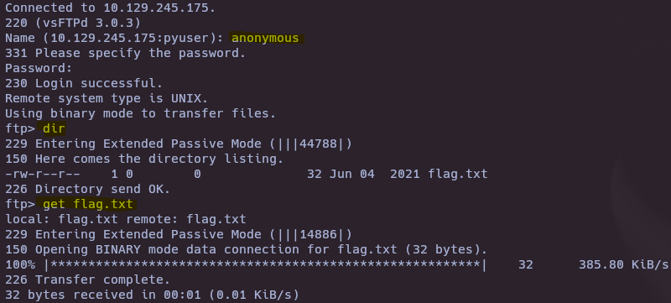Click the asterisk transfer progress bar
This screenshot has width=671, height=303.
tap(265, 265)
